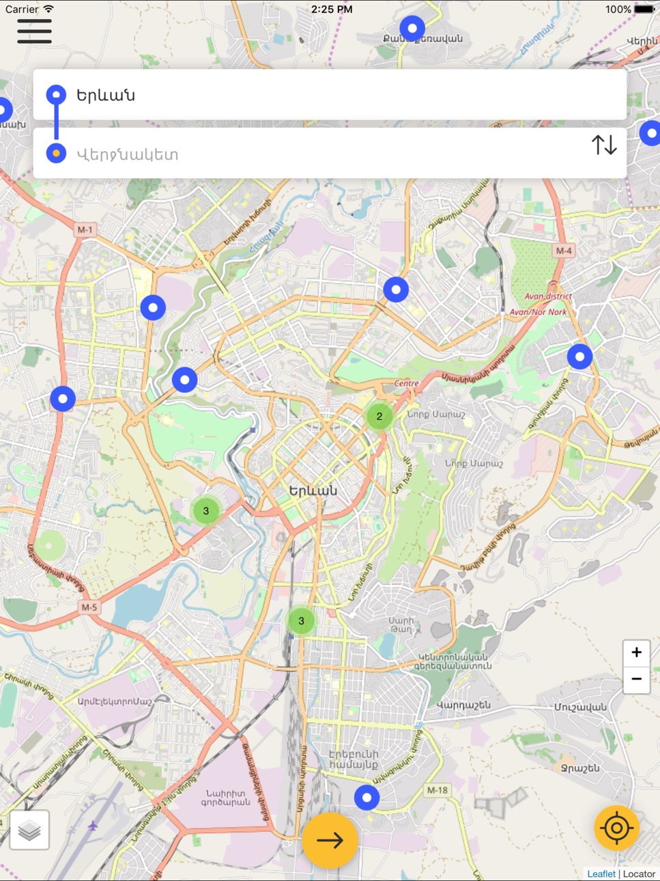Open the Locator attribution link
Image resolution: width=660 pixels, height=881 pixels.
tap(639, 873)
